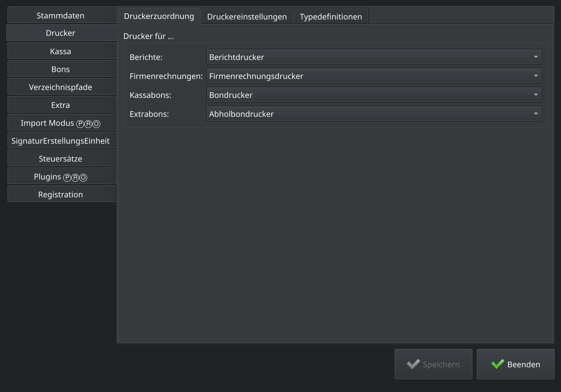Click the Speichern button
The width and height of the screenshot is (561, 392).
pyautogui.click(x=433, y=364)
